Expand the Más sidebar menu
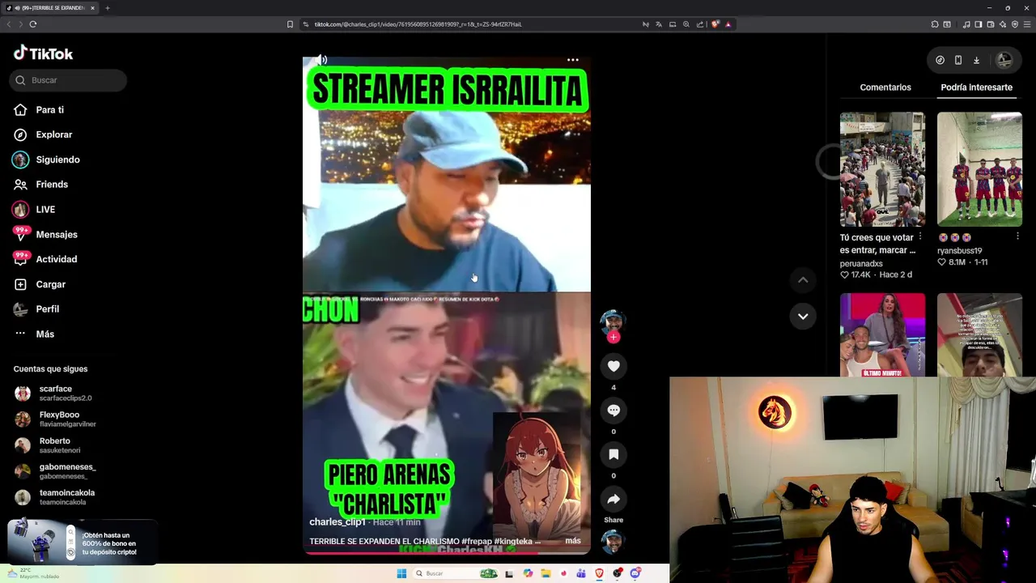The image size is (1036, 583). pyautogui.click(x=45, y=334)
